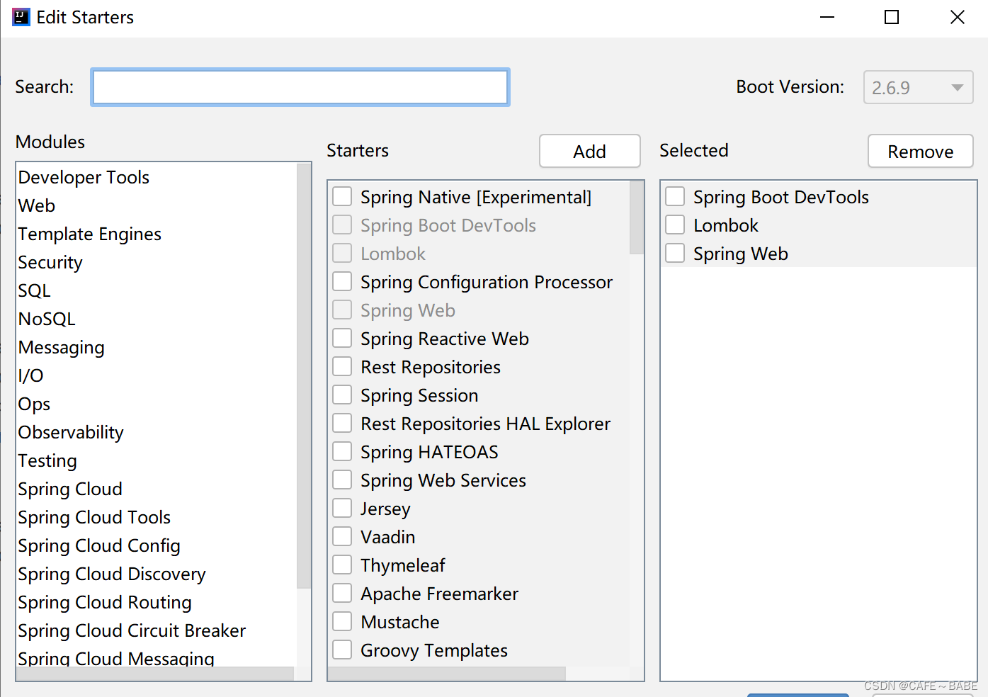Click the Modules list horizontal scrollbar
Viewport: 988px width, 697px height.
pyautogui.click(x=155, y=674)
